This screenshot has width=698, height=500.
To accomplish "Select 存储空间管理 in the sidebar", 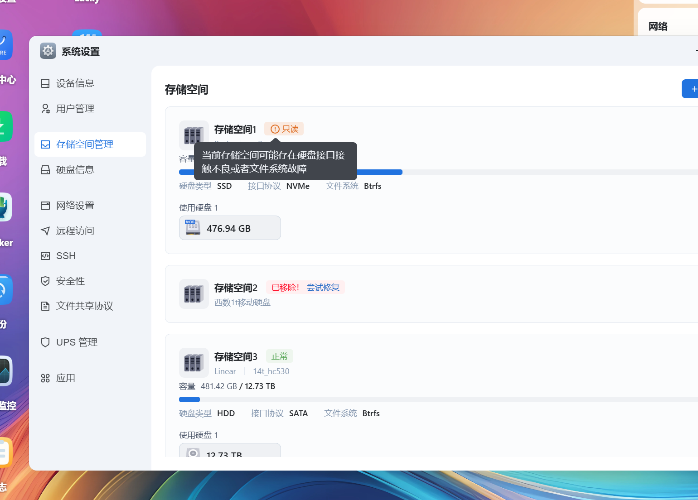I will tap(90, 144).
